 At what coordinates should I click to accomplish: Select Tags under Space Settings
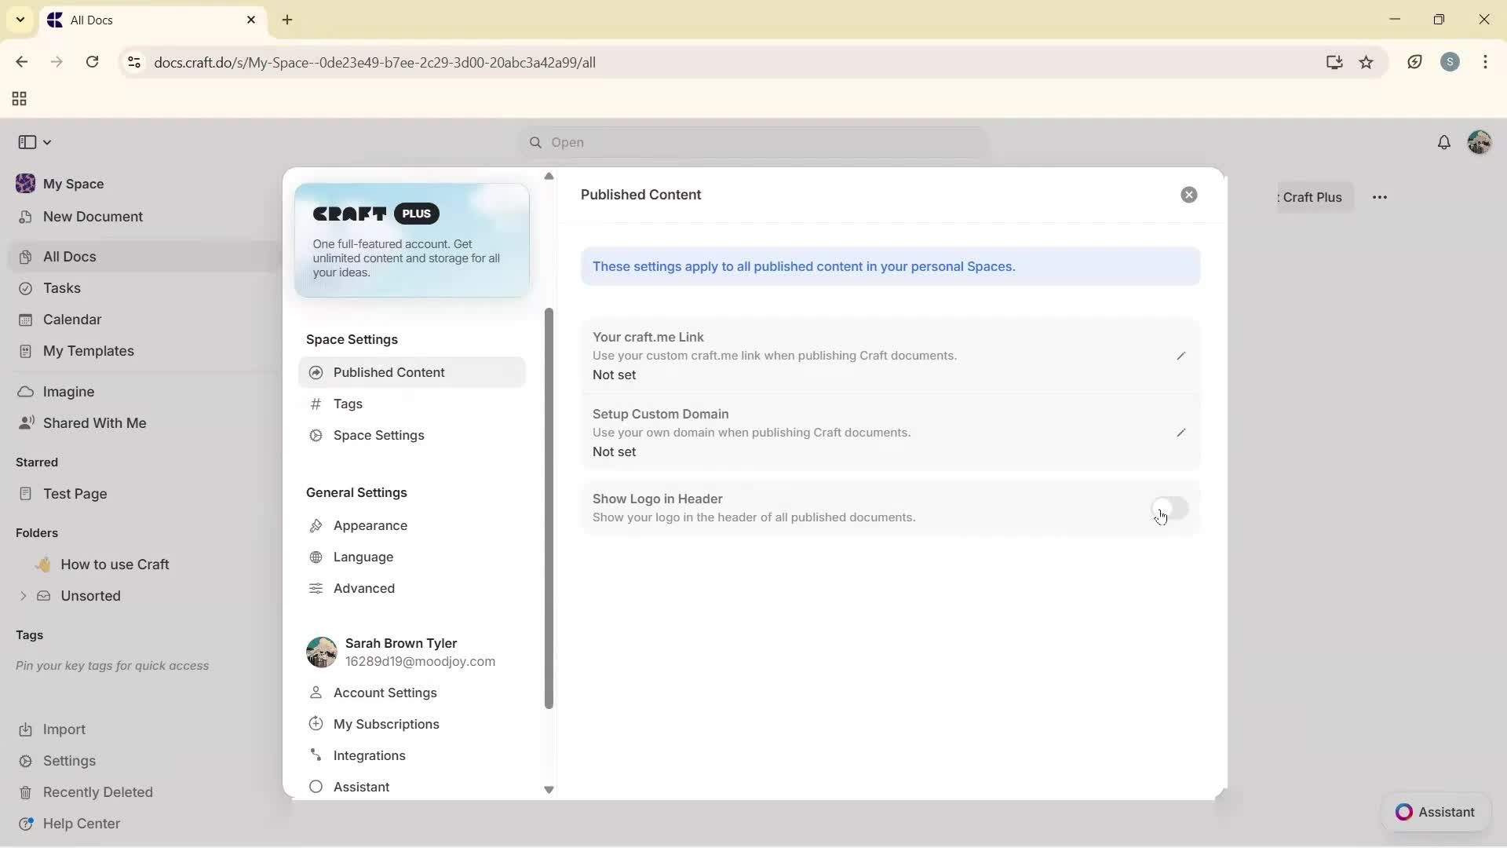[348, 404]
